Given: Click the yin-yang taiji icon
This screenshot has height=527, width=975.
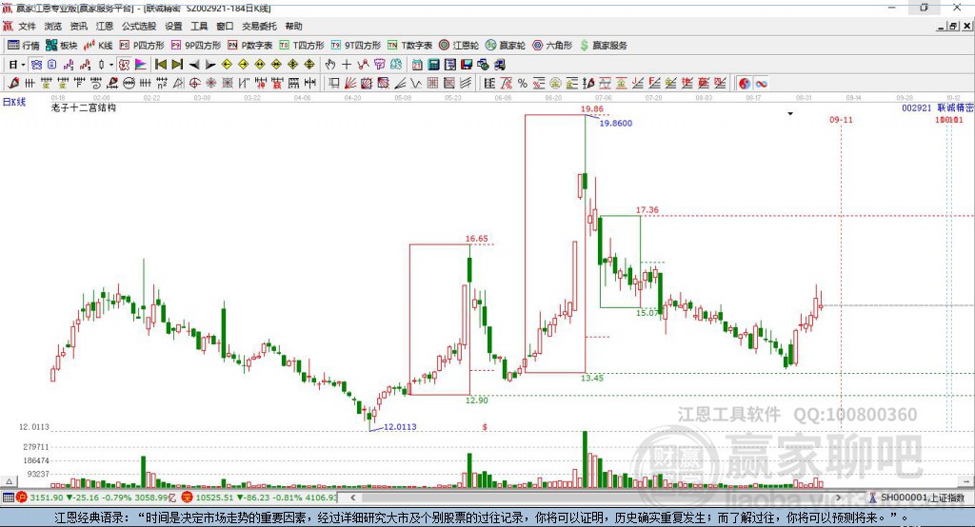Looking at the screenshot, I should point(745,84).
